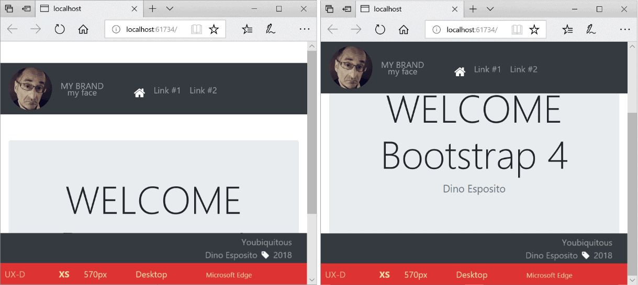Click the back arrow in right window
This screenshot has width=638, height=285.
point(332,29)
